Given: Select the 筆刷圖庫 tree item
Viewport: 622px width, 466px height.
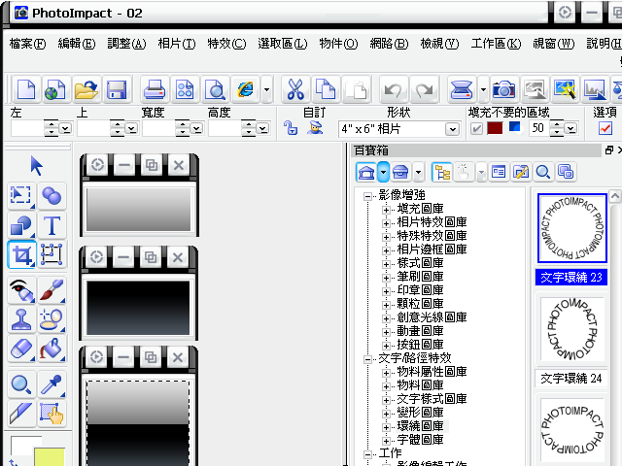Looking at the screenshot, I should click(420, 276).
